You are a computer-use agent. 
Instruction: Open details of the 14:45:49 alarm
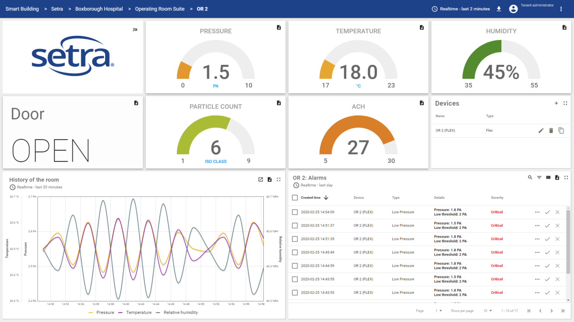point(537,252)
